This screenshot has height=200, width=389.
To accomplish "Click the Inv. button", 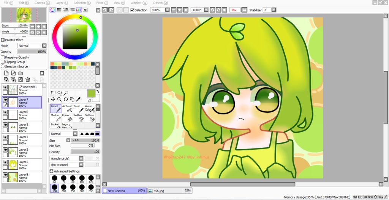I will point(235,10).
